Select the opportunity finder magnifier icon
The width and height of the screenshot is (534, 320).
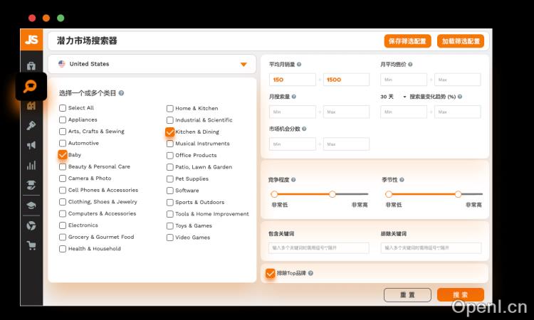(x=31, y=87)
